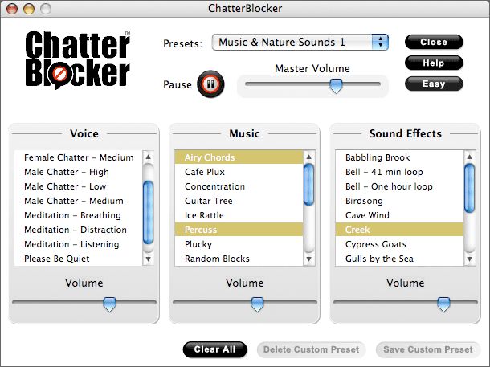This screenshot has width=490, height=367.
Task: Deselect Airy Chords in Music list
Action: (x=239, y=157)
